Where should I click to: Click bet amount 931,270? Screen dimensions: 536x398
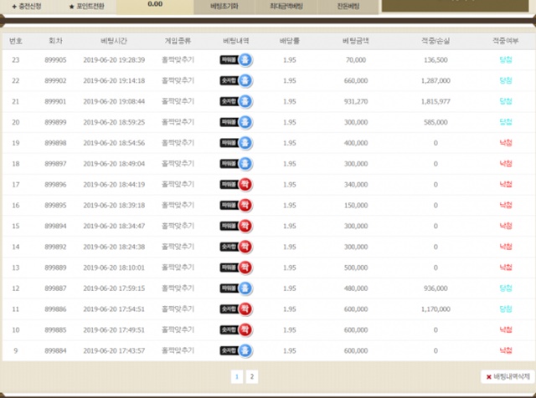click(356, 101)
